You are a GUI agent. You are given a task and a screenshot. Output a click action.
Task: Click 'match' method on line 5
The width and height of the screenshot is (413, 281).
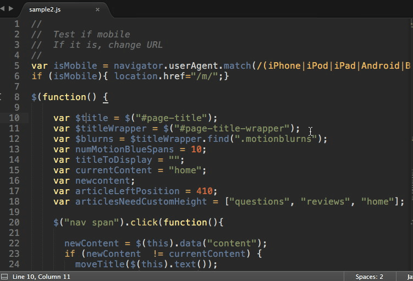pyautogui.click(x=238, y=65)
